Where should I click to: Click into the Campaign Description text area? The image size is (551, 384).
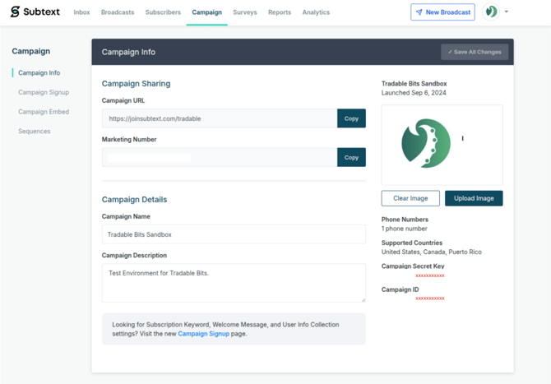click(x=234, y=282)
